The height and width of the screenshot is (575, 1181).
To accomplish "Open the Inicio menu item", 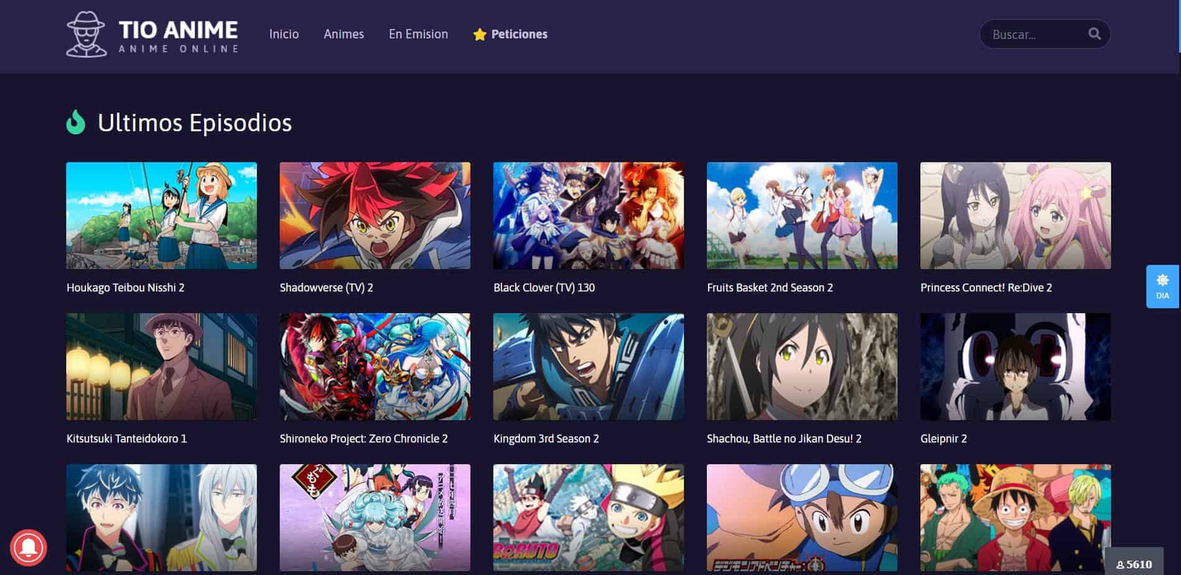I will pos(284,34).
